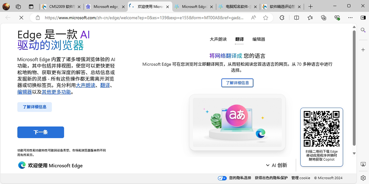Open Browser essentials heart icon
Viewport: 369px width, 184px height.
[x=337, y=18]
